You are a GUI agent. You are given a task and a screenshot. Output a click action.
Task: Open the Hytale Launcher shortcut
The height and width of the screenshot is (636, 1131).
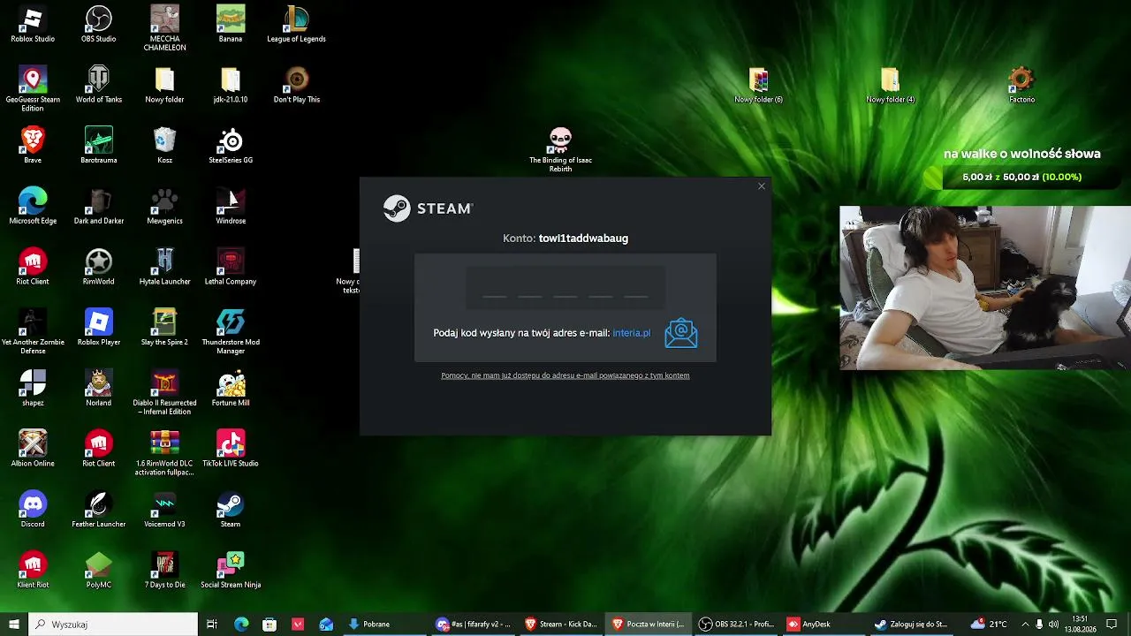pos(164,268)
